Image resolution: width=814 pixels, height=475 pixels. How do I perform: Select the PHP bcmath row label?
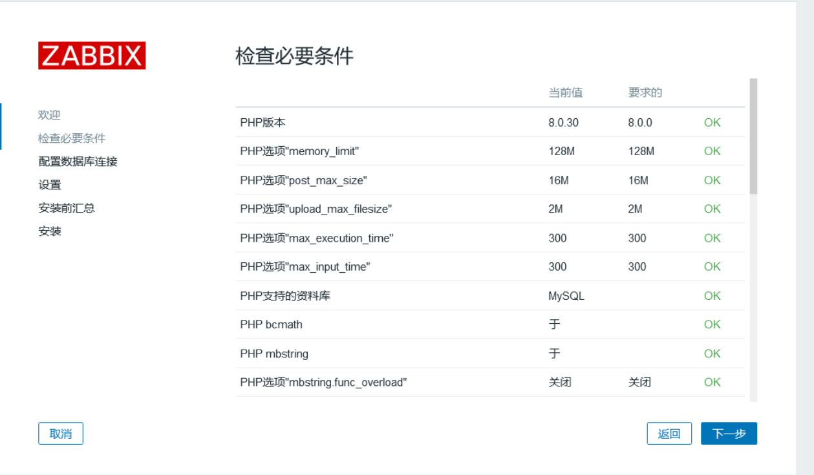[x=271, y=324]
